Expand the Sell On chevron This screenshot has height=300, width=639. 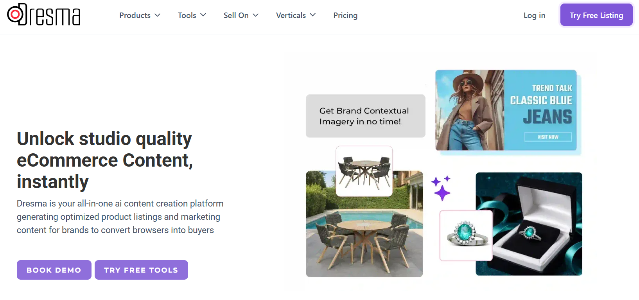(x=256, y=15)
